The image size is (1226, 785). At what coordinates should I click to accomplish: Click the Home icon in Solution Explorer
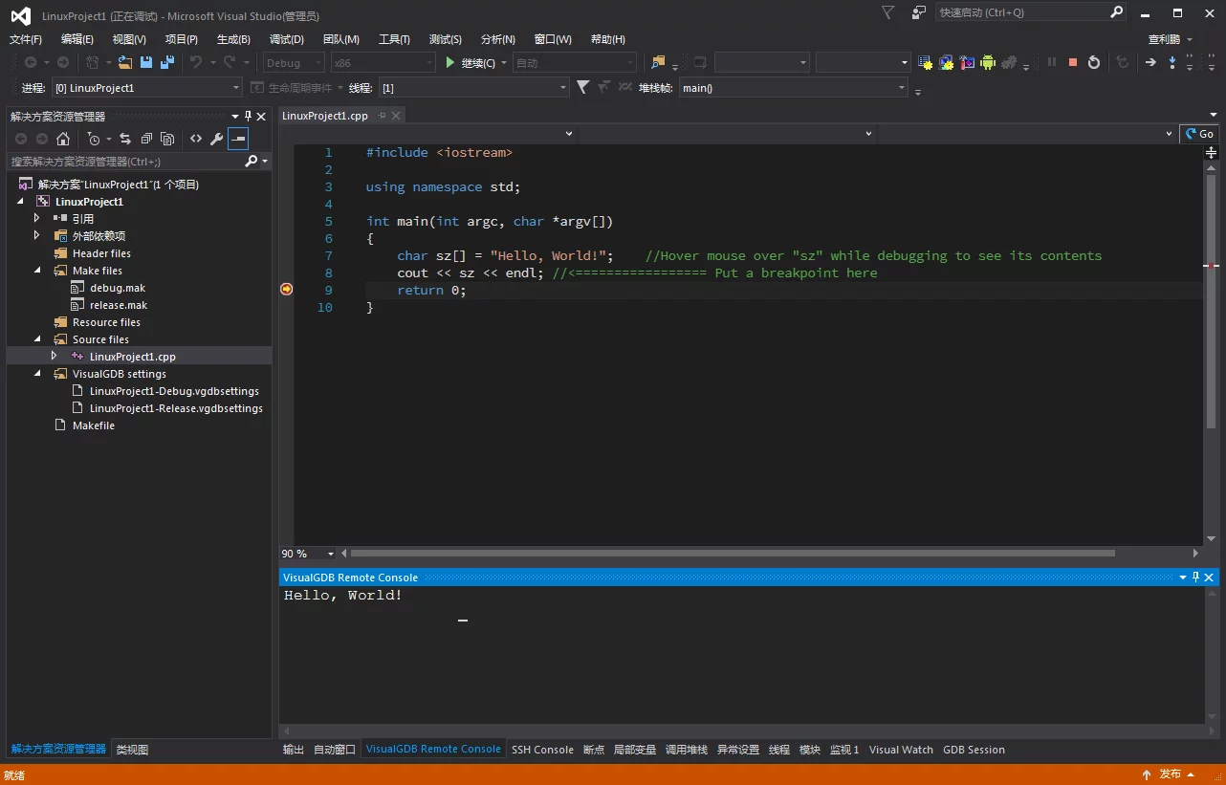[x=63, y=139]
